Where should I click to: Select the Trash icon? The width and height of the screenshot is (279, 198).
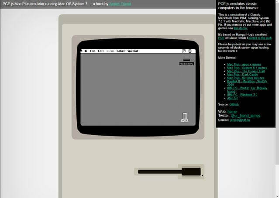point(185,116)
